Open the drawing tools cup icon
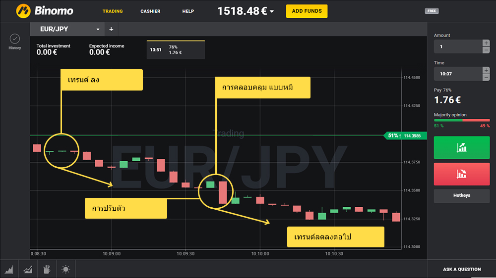496x278 pixels. (47, 269)
